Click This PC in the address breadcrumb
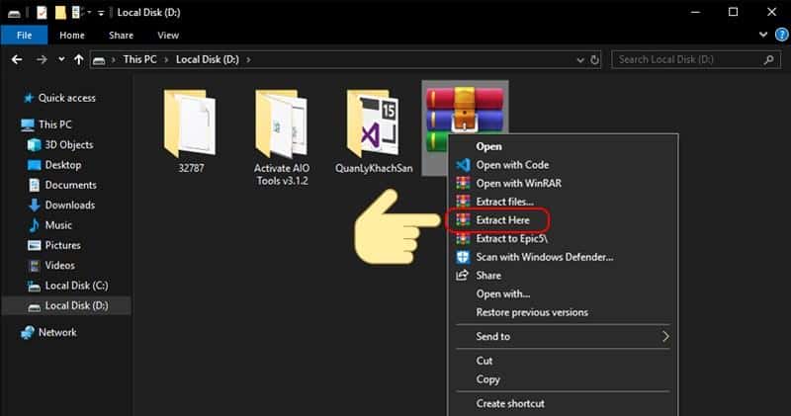The image size is (791, 416). tap(138, 59)
